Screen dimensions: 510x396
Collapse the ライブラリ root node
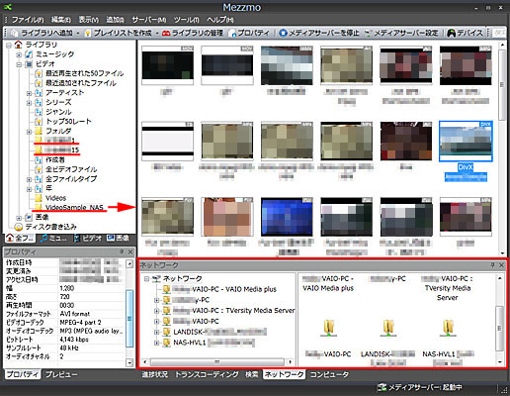[9, 46]
